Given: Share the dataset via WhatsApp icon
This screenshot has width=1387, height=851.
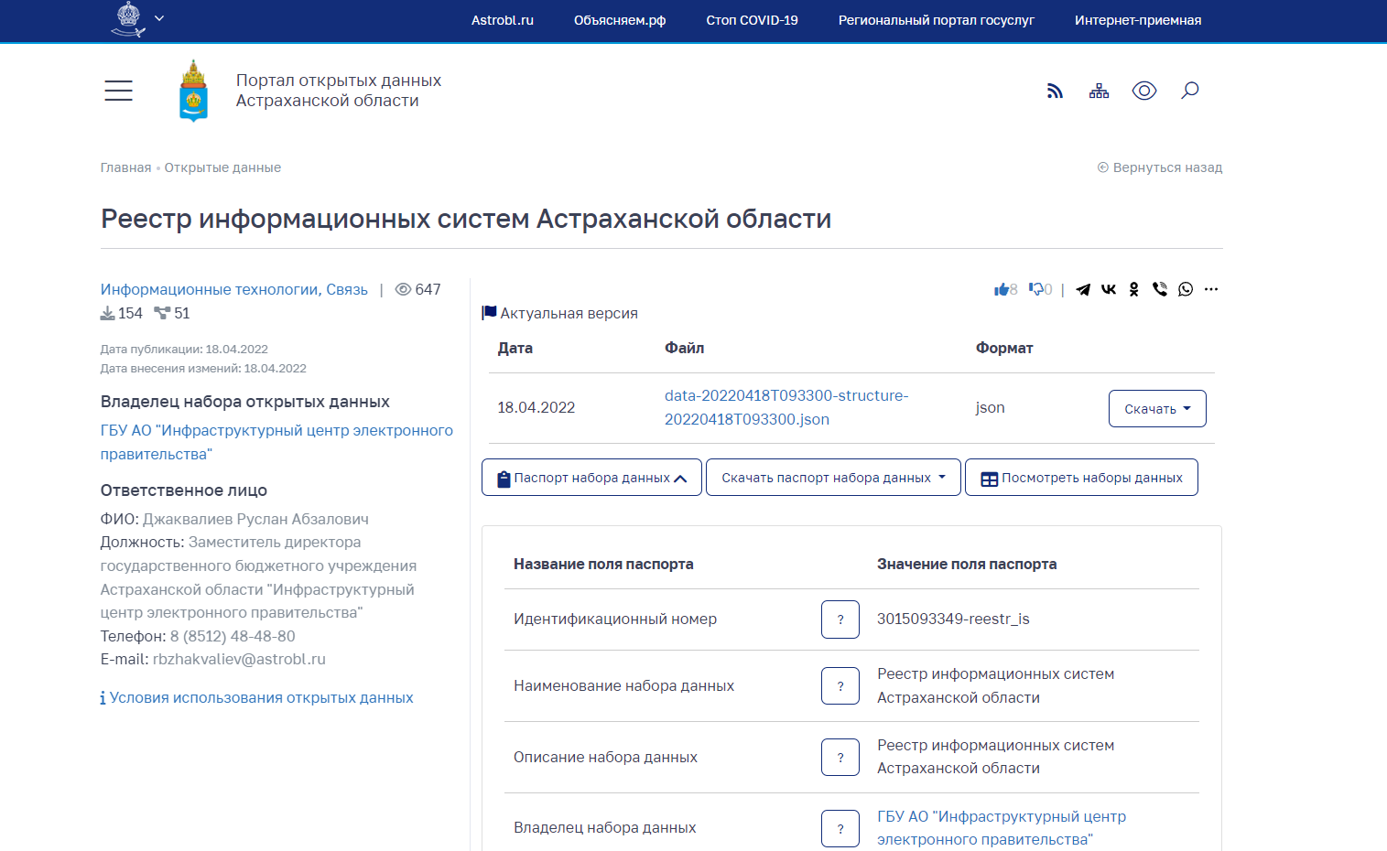Looking at the screenshot, I should point(1186,289).
